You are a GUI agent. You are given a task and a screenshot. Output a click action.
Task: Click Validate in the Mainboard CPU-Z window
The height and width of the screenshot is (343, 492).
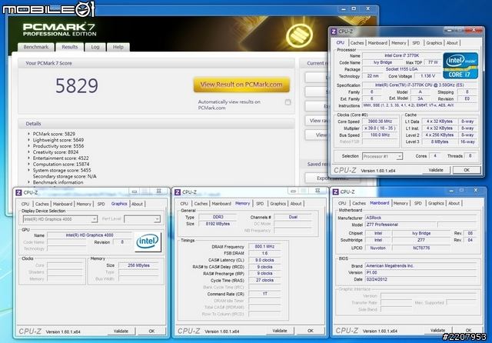click(x=437, y=331)
